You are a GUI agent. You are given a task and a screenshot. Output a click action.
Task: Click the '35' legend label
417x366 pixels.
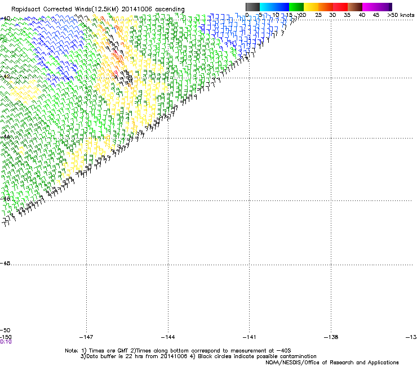click(347, 15)
